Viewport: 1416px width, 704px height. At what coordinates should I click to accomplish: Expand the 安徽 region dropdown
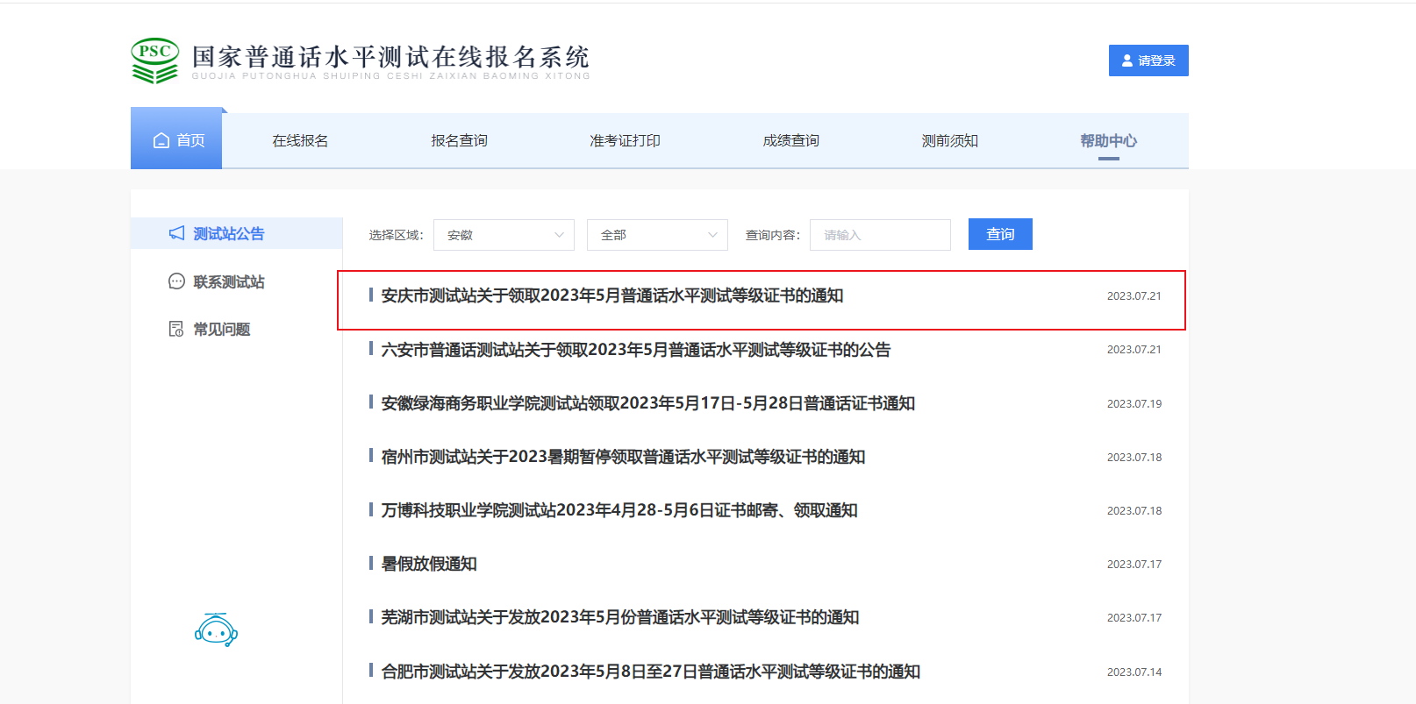(504, 235)
